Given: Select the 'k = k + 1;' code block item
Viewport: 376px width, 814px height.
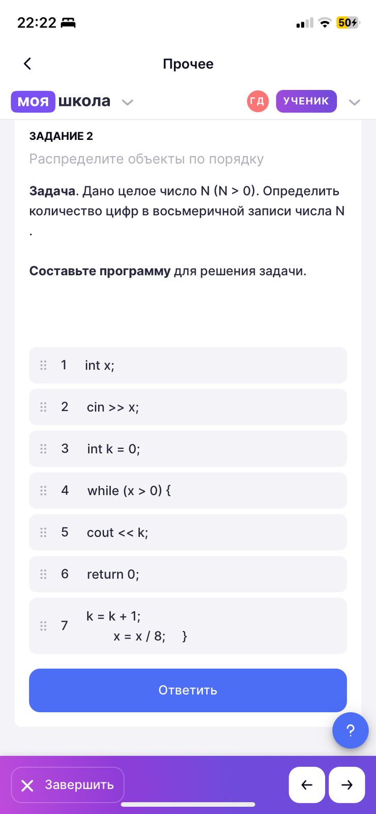Looking at the screenshot, I should pos(188,626).
